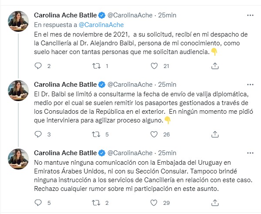The width and height of the screenshot is (261, 214).
Task: Share the second tweet about pasaportes
Action: pos(215,134)
